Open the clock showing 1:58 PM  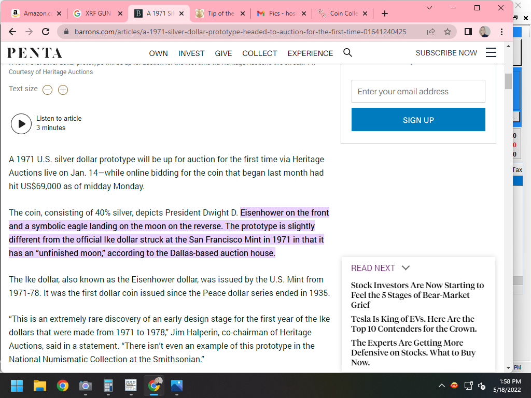click(507, 386)
